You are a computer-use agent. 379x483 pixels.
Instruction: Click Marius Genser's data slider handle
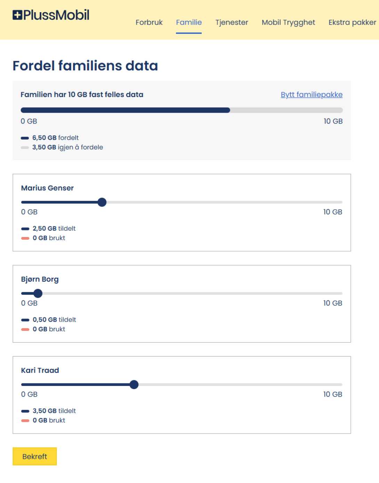(x=102, y=202)
